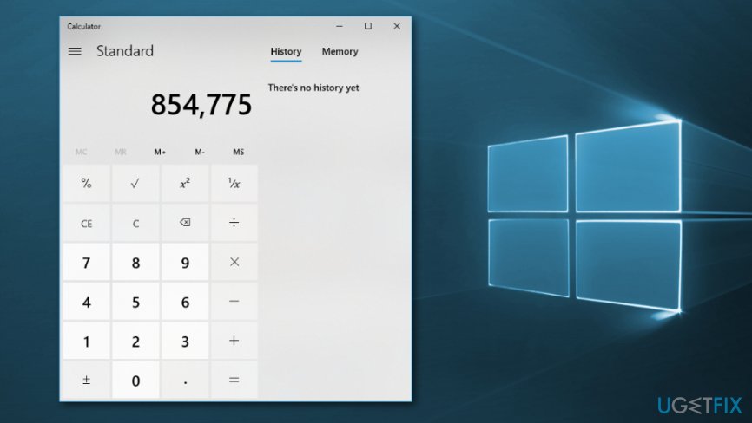The width and height of the screenshot is (752, 423).
Task: Insert a decimal point
Action: click(x=185, y=380)
